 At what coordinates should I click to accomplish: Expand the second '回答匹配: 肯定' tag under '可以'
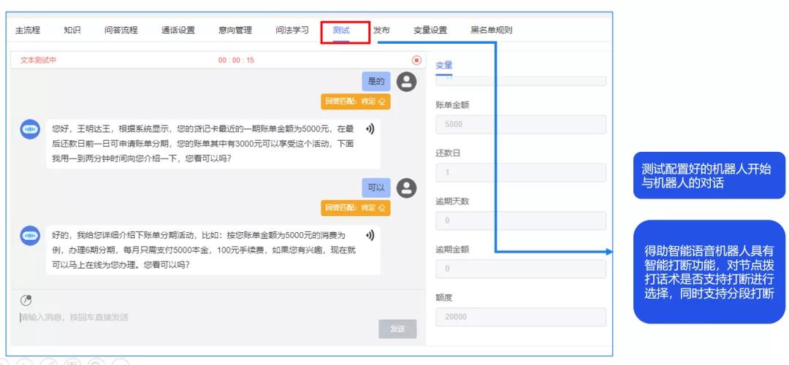point(356,208)
